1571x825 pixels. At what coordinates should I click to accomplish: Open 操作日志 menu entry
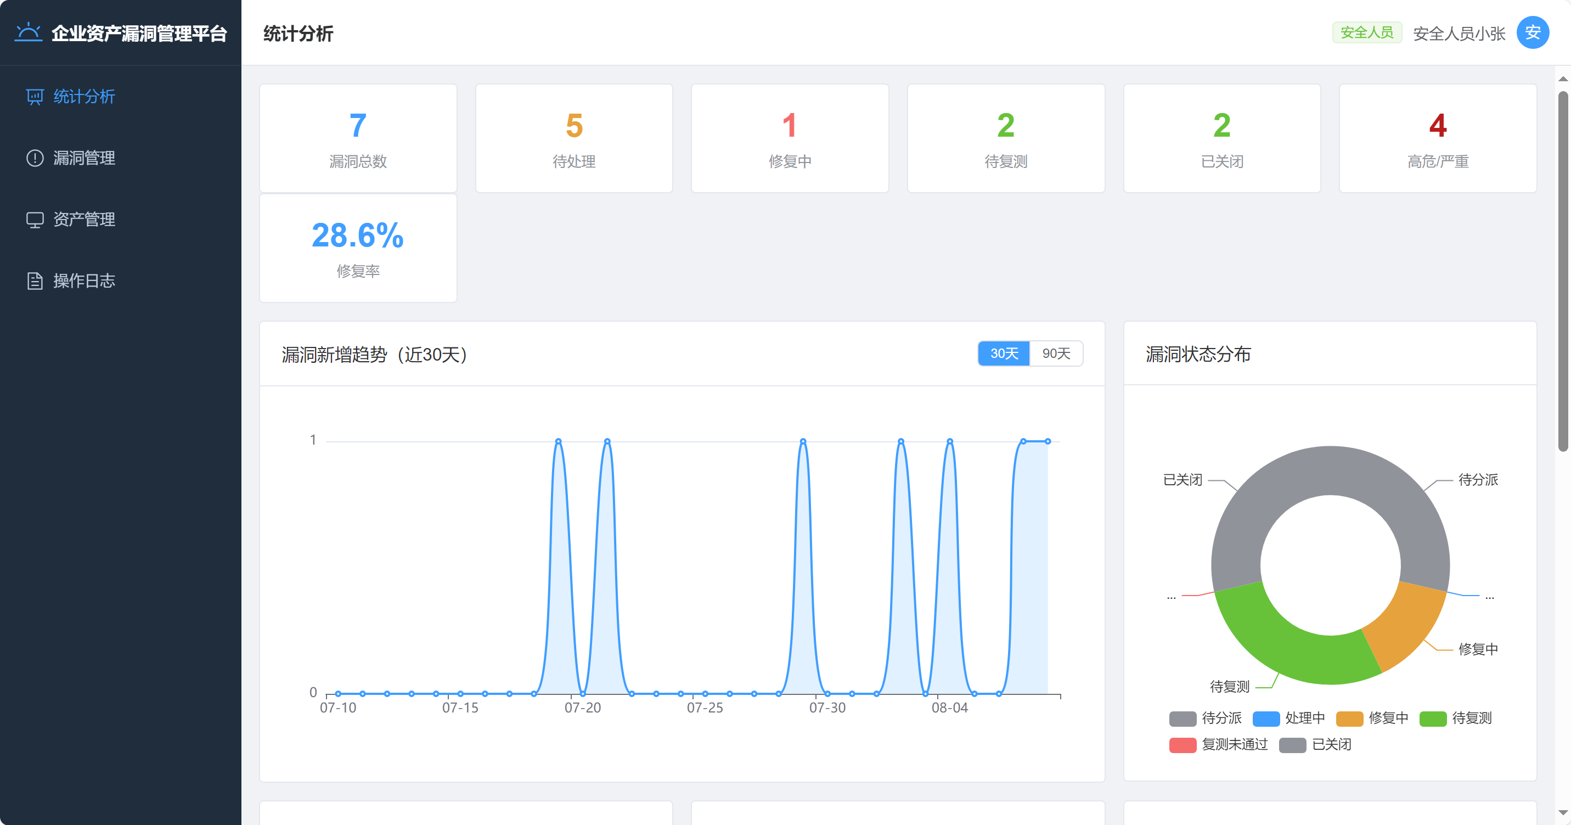(121, 280)
